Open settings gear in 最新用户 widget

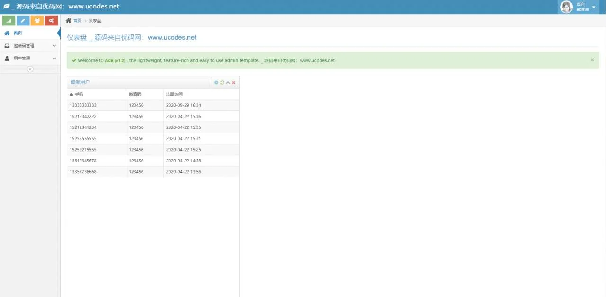point(216,83)
